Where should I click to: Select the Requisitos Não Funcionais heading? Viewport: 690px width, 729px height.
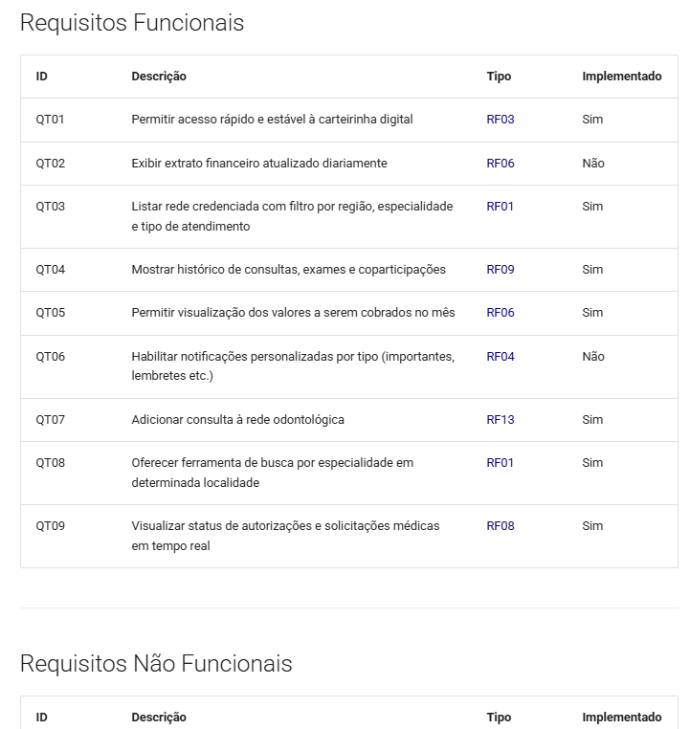[156, 663]
